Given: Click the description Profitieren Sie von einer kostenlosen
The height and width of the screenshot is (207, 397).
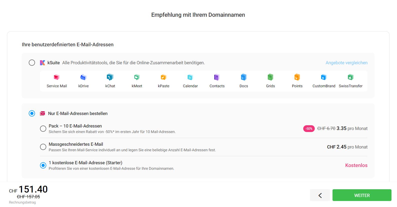Looking at the screenshot, I should tap(111, 168).
